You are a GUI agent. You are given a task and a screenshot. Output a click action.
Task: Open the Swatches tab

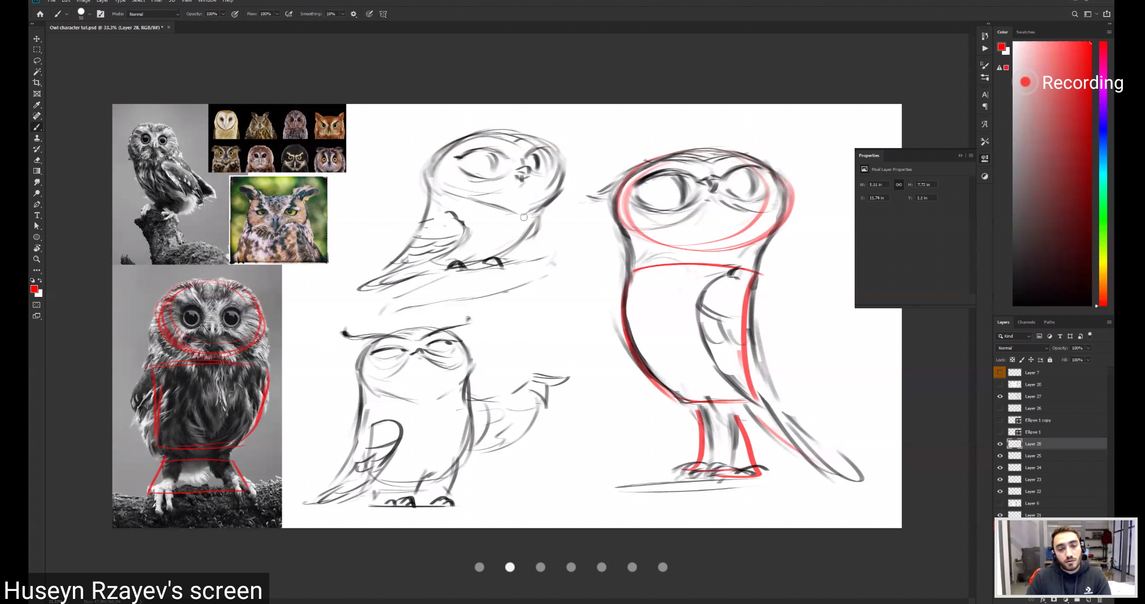1025,32
